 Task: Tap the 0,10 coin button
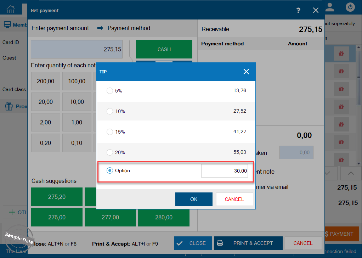pos(77,143)
